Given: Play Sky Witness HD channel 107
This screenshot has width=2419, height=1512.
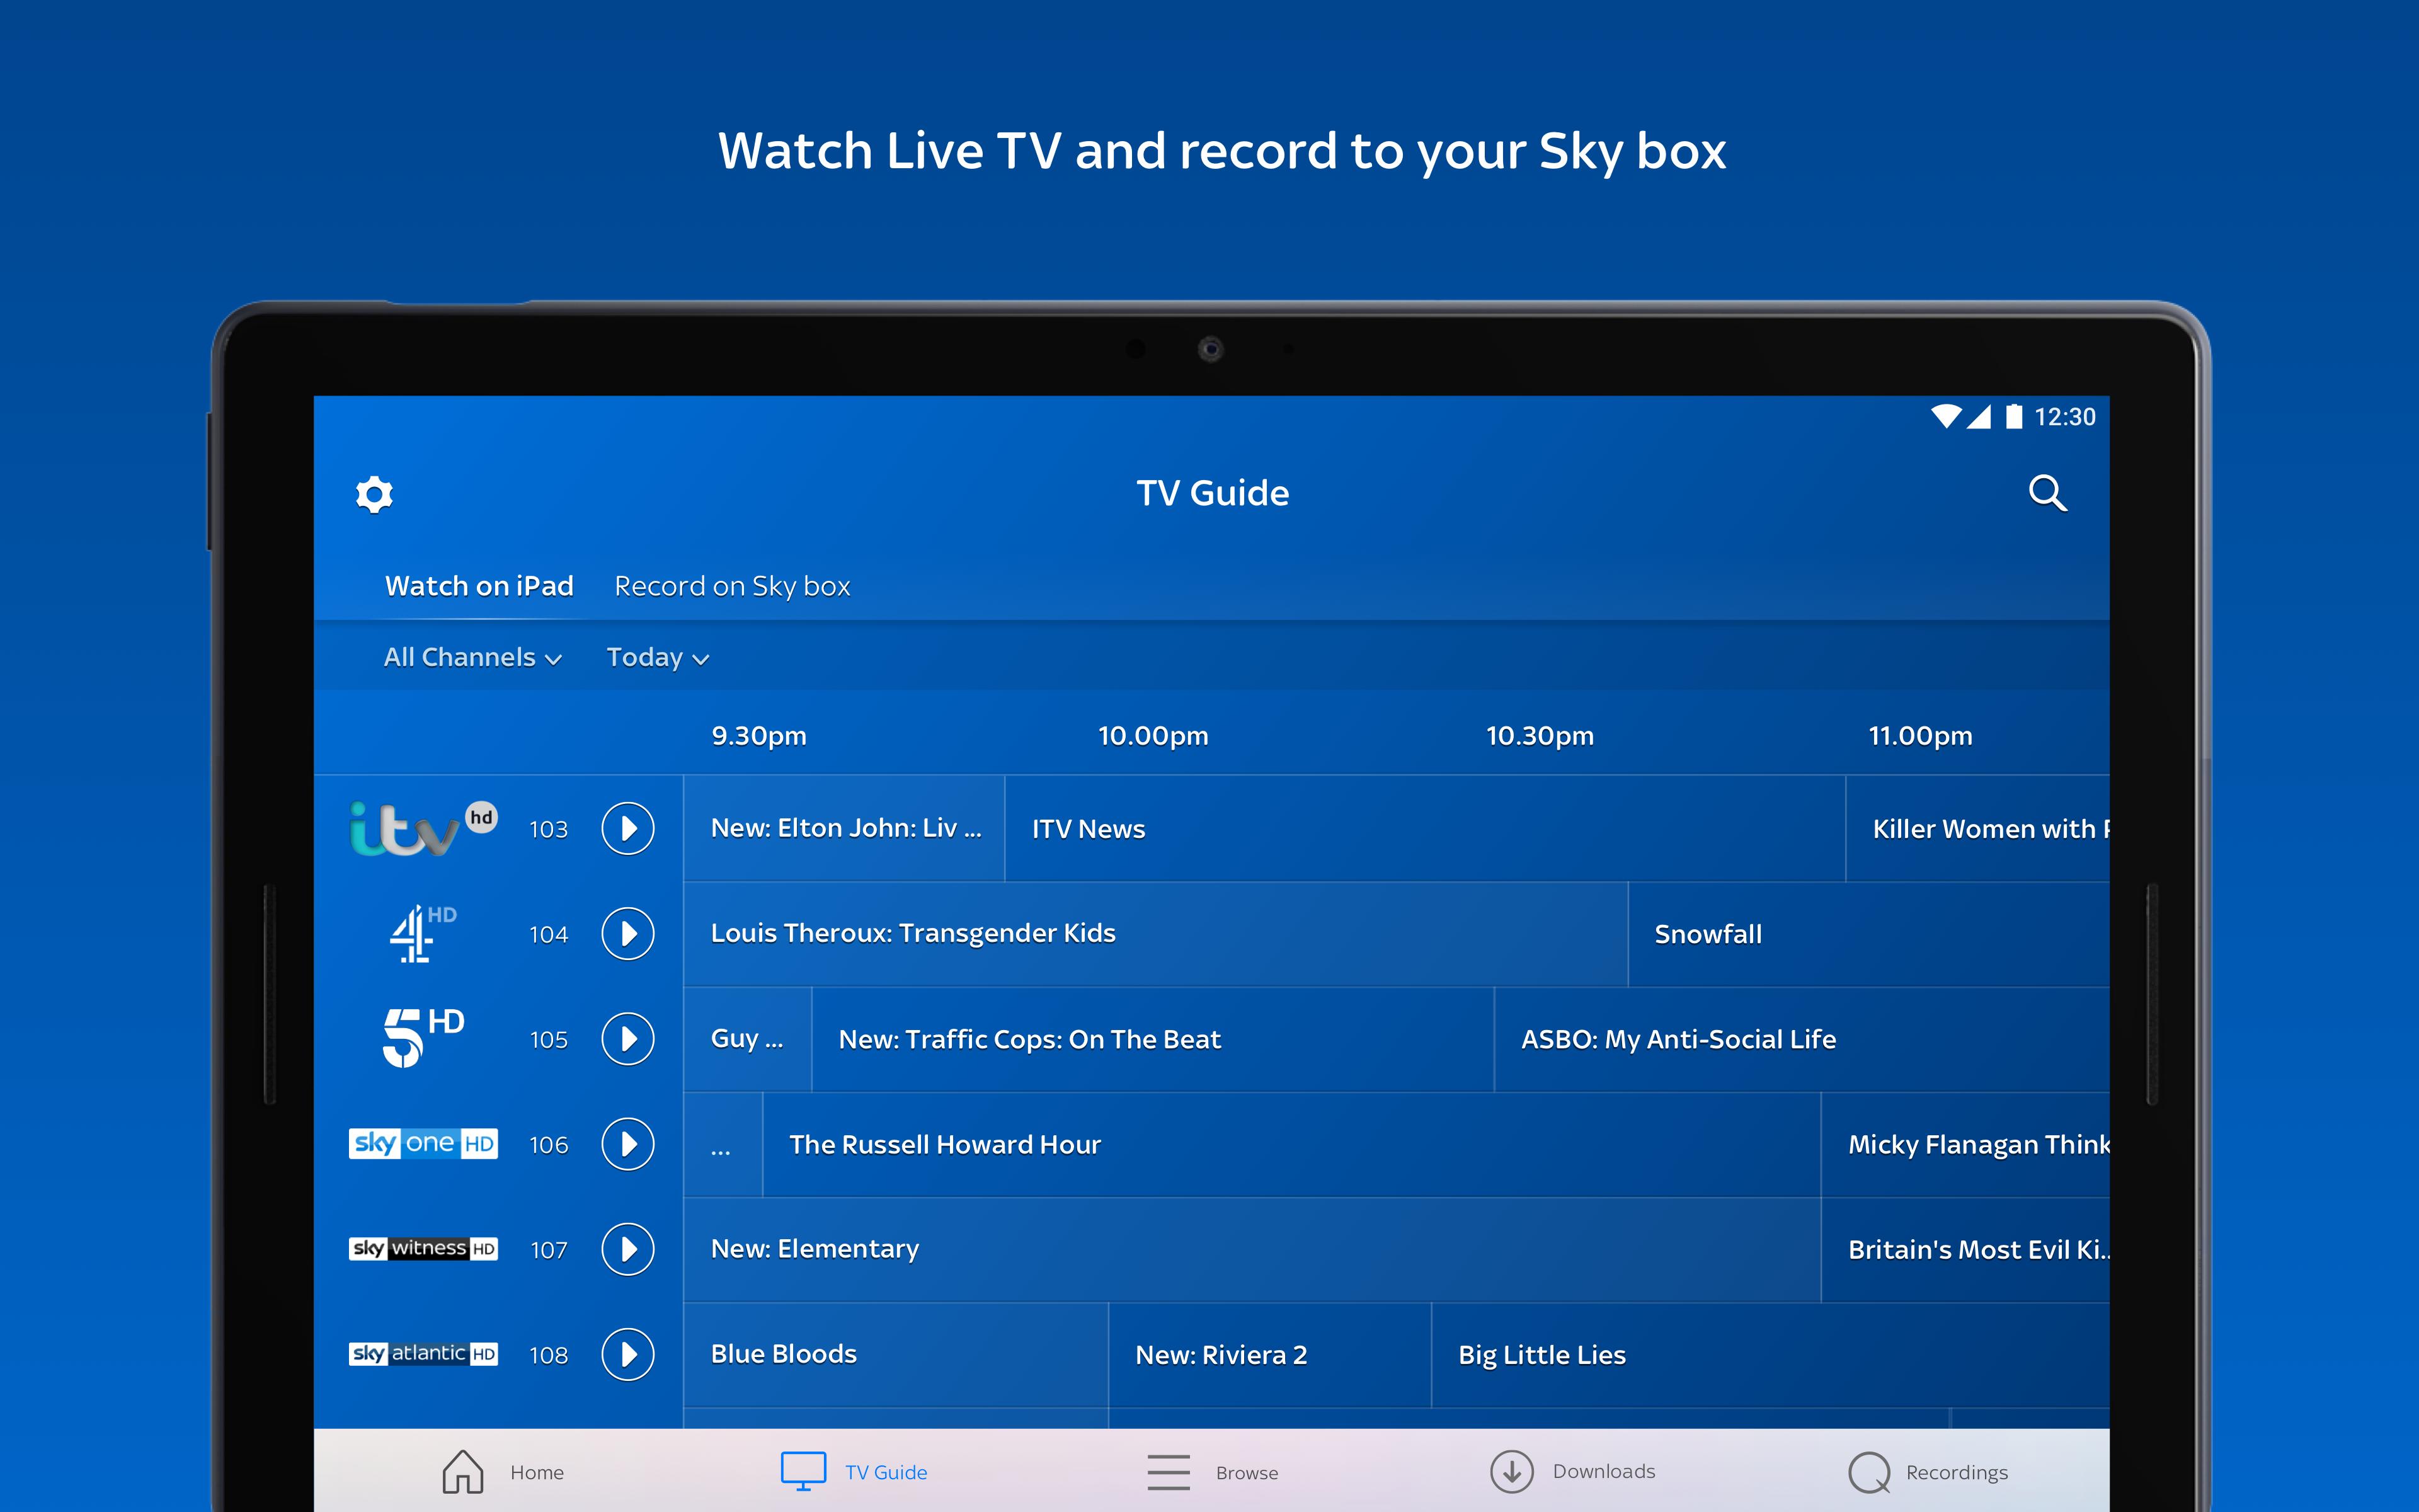Looking at the screenshot, I should 627,1249.
